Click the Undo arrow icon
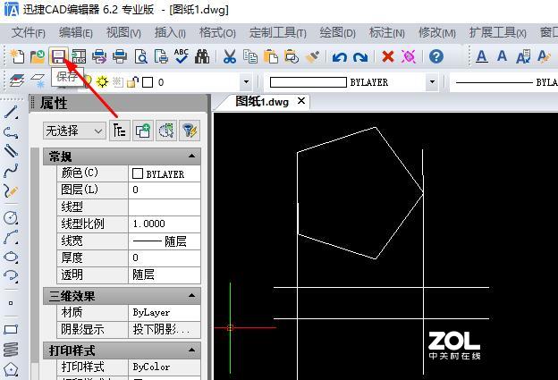558x380 pixels. (340, 57)
